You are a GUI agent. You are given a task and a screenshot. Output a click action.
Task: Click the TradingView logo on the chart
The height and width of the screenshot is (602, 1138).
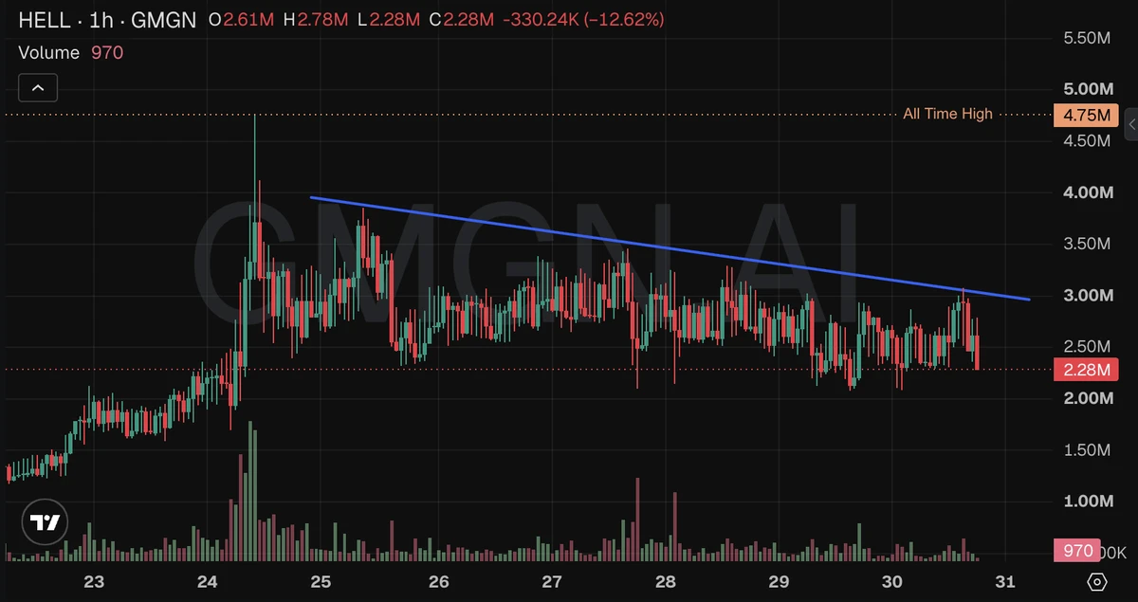(x=45, y=522)
